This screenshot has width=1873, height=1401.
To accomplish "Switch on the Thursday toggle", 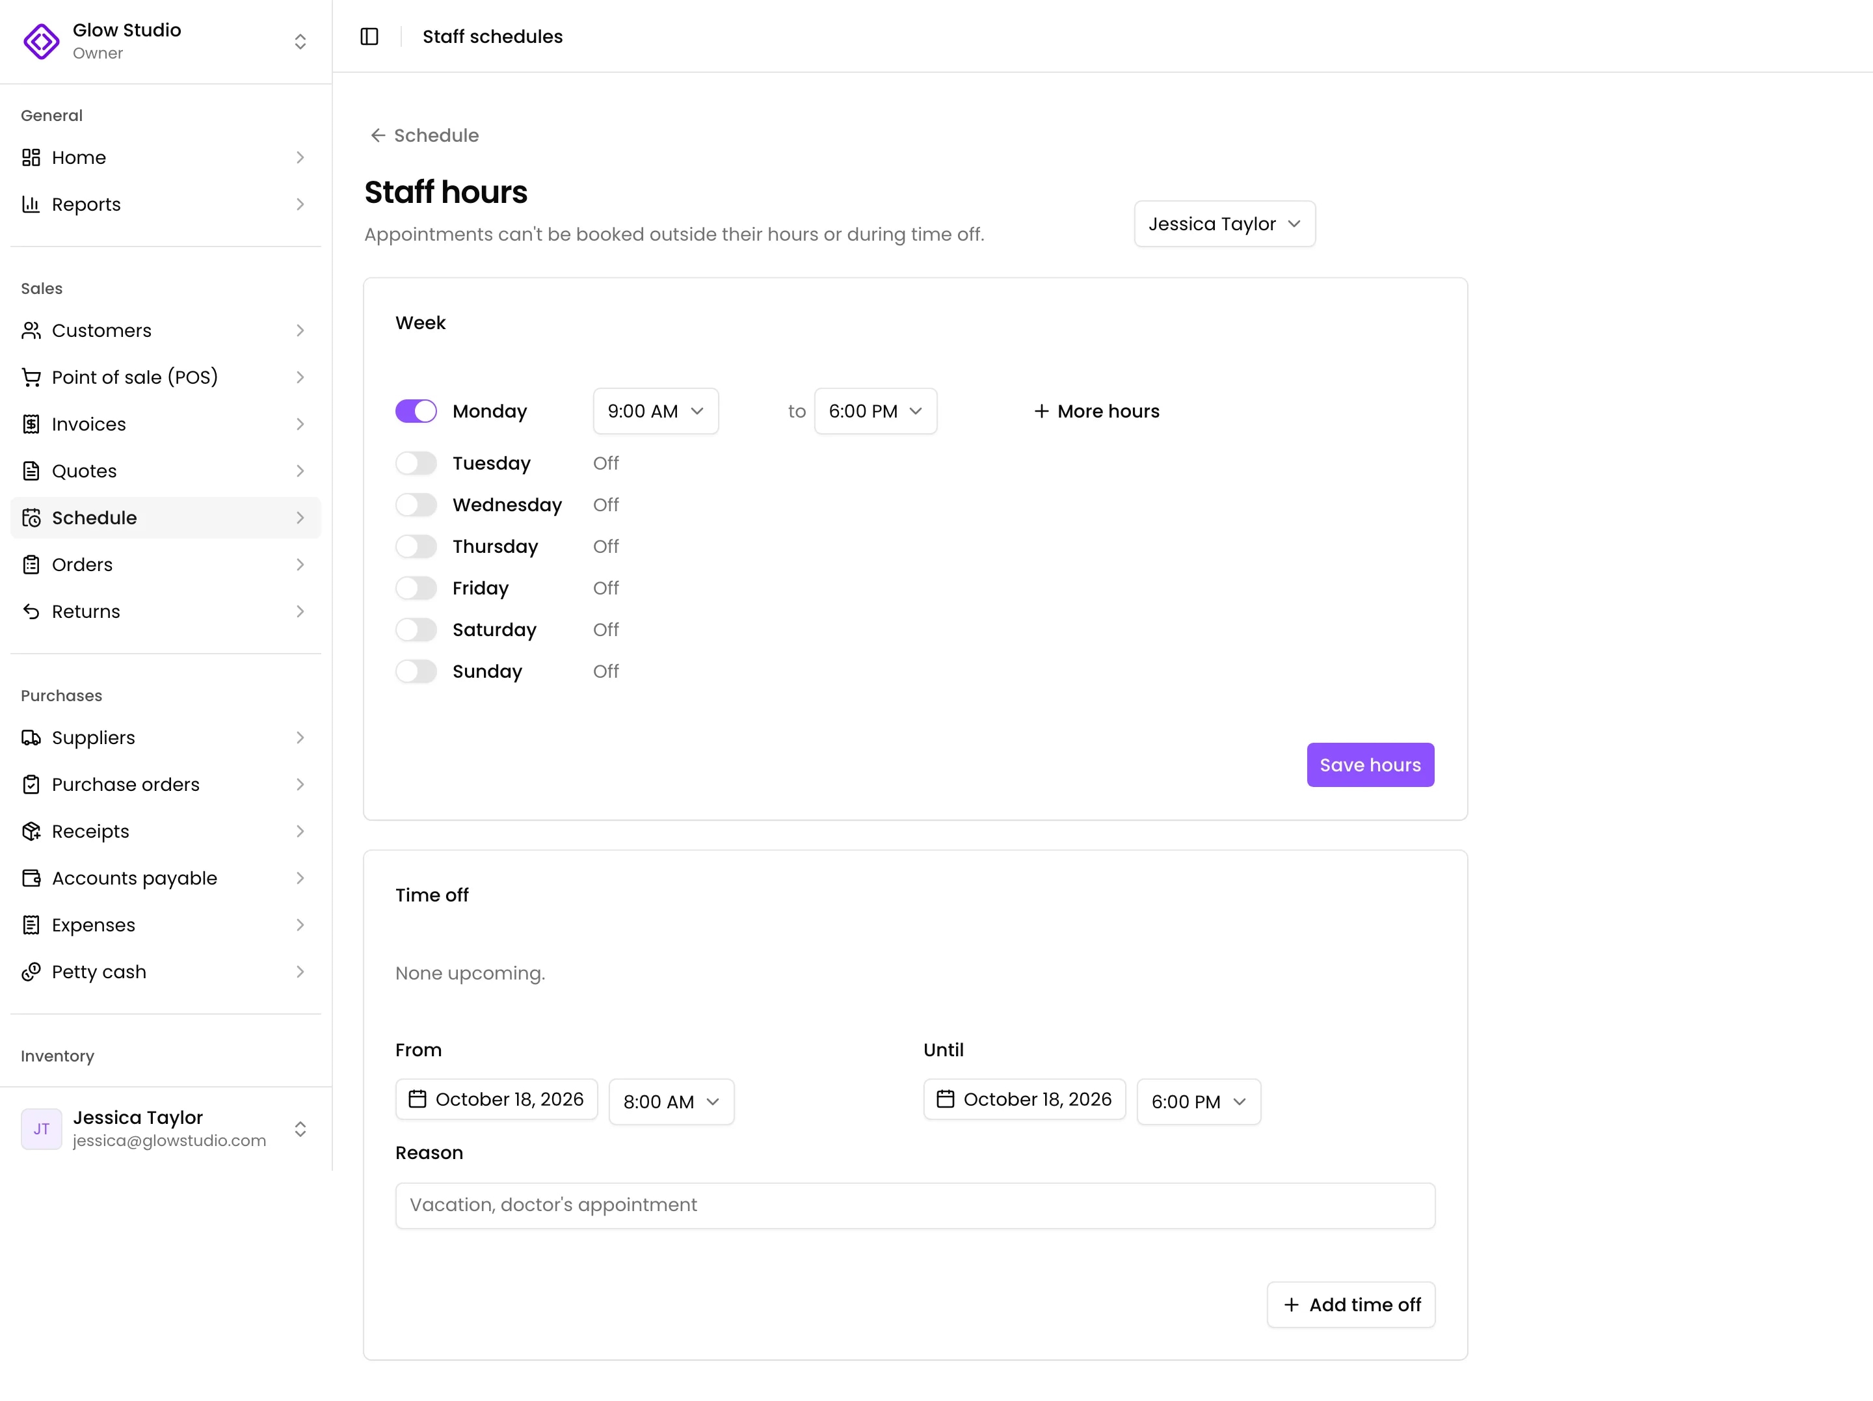I will [x=416, y=546].
